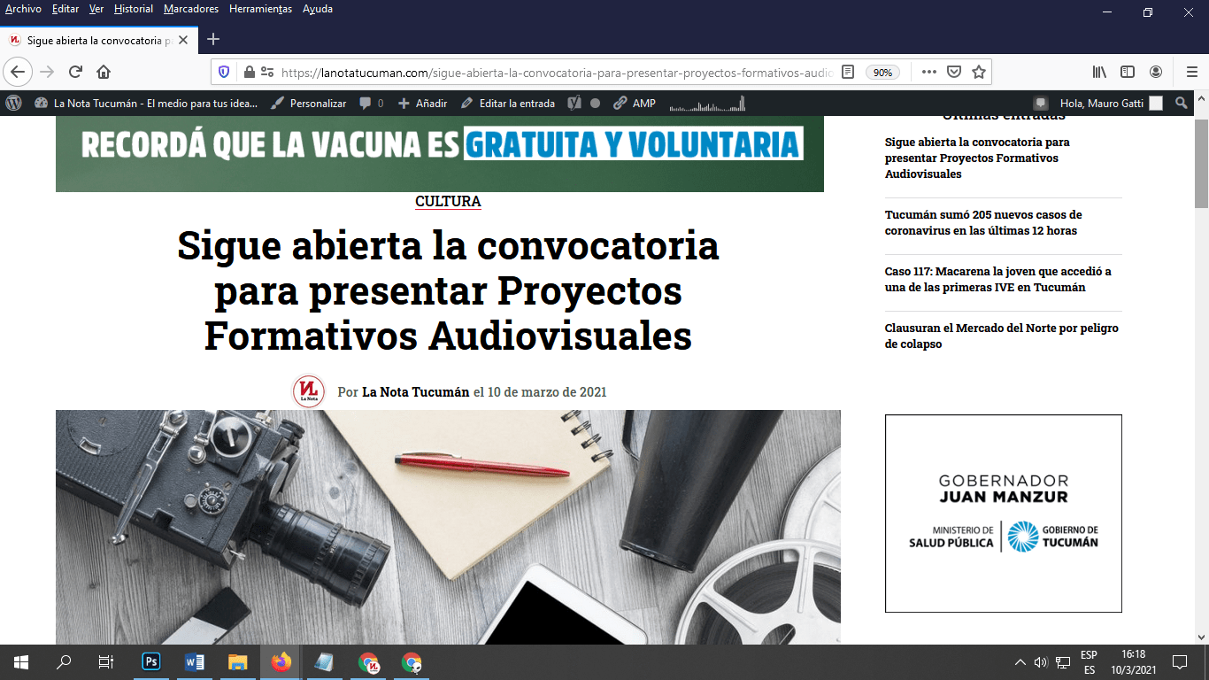Open the Firefox hamburger menu

pos(1191,72)
